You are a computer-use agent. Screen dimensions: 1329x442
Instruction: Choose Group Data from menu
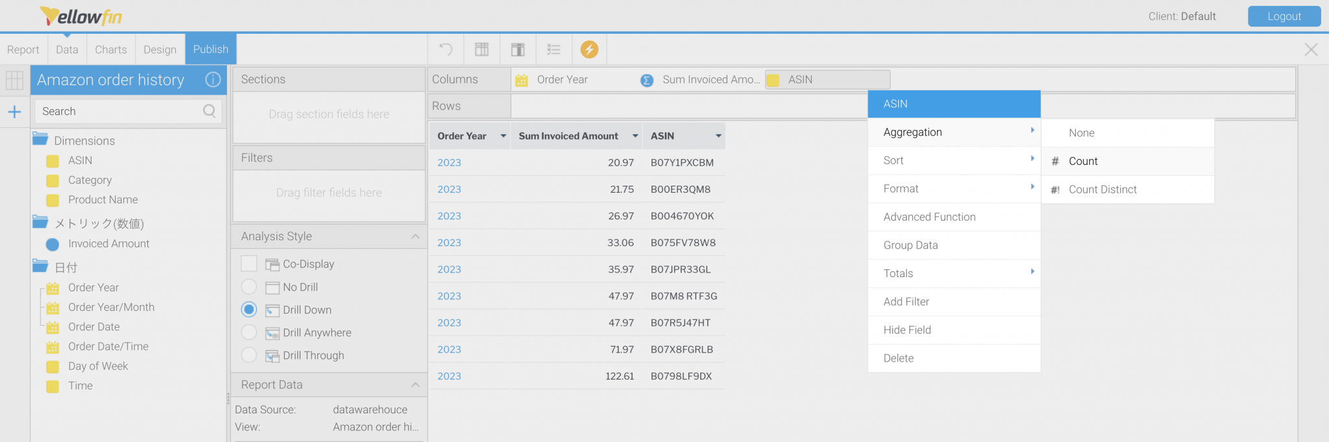pos(954,245)
